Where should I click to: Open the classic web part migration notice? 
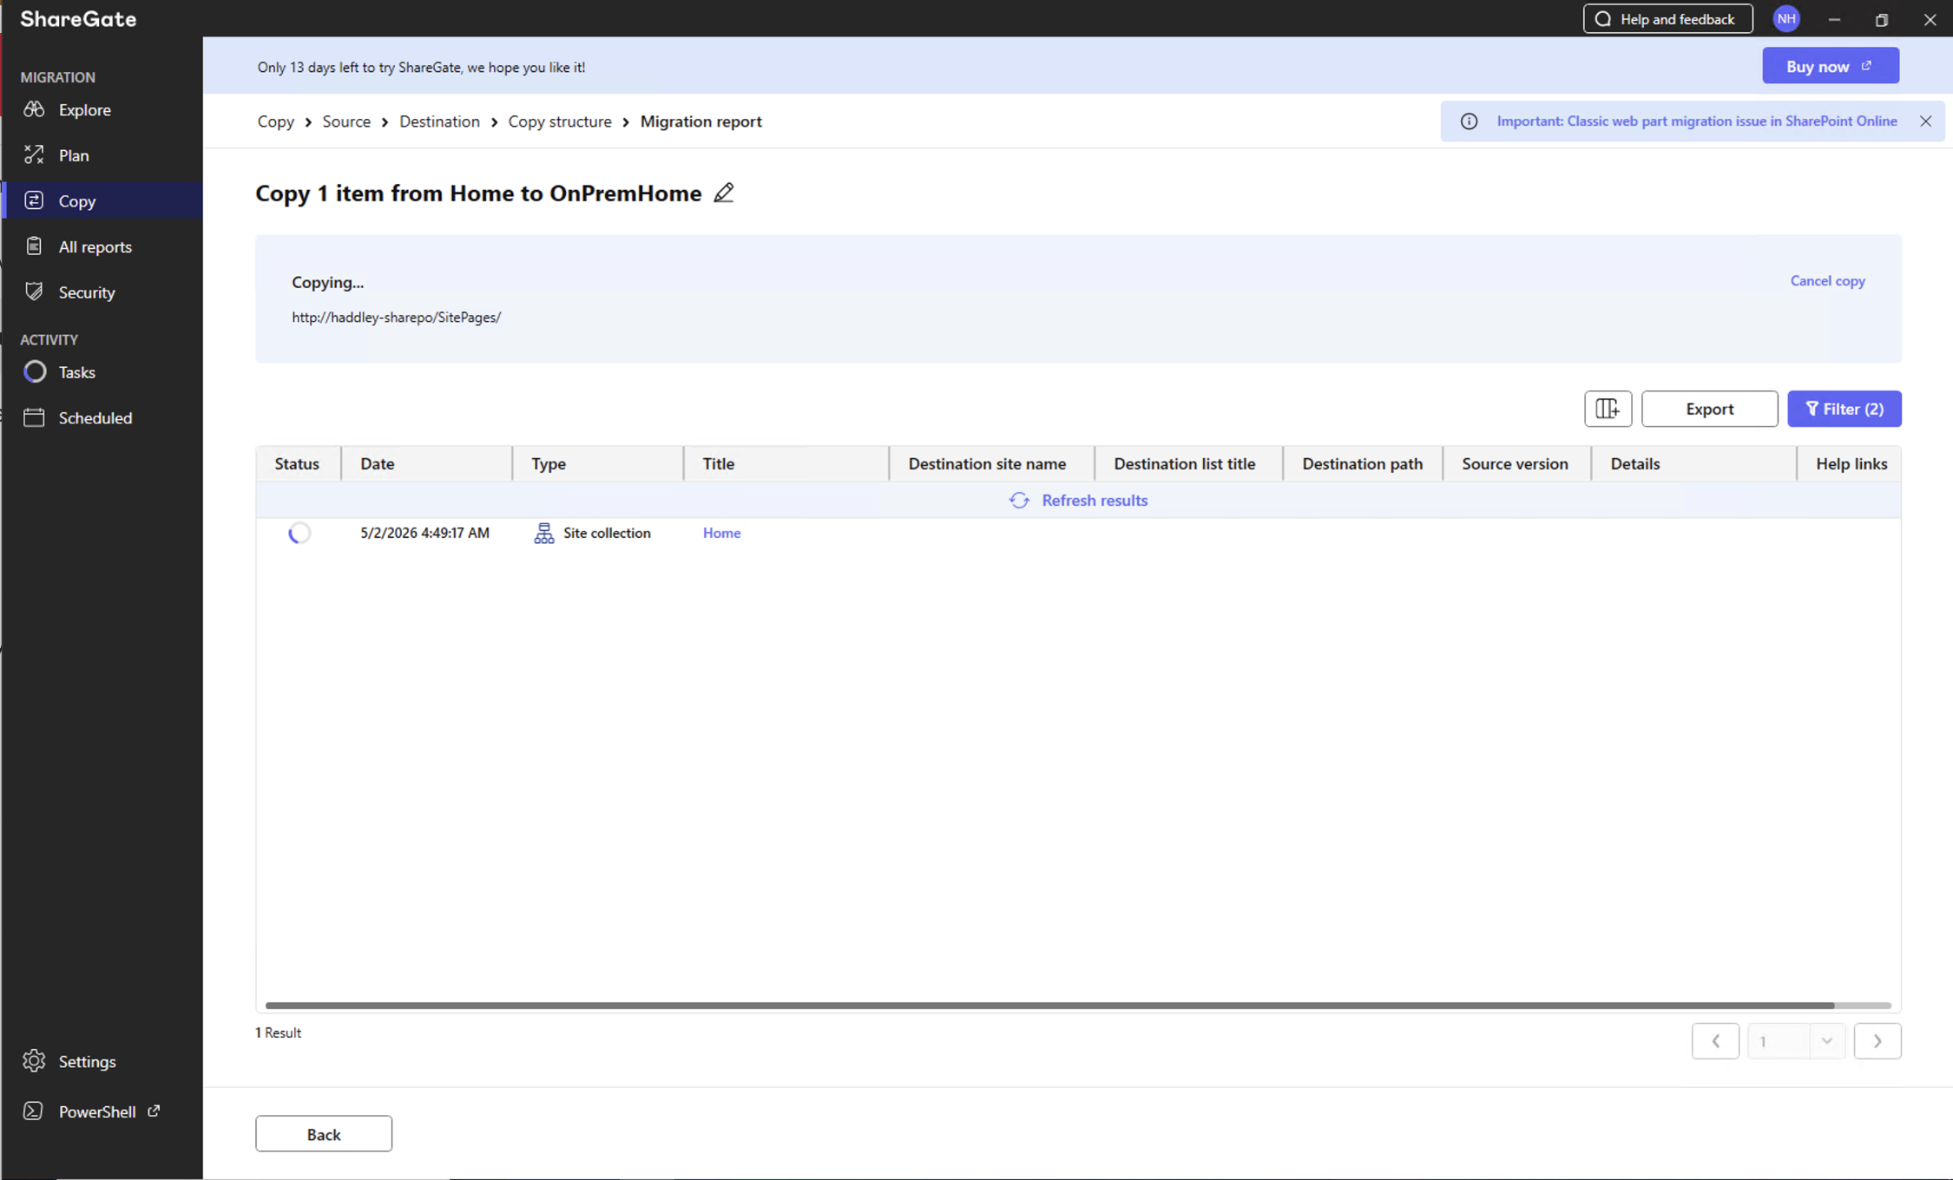click(1696, 121)
